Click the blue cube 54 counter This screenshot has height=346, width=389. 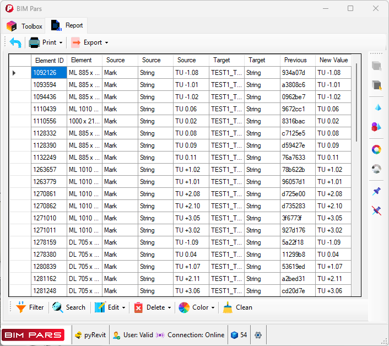[x=239, y=335]
